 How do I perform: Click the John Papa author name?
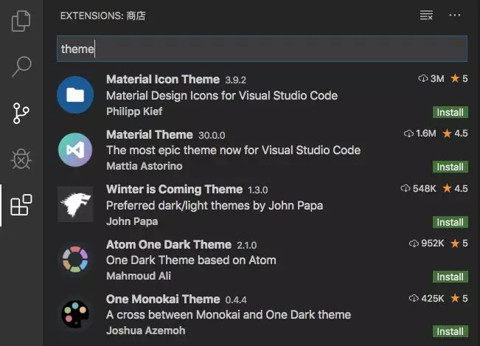coord(132,221)
